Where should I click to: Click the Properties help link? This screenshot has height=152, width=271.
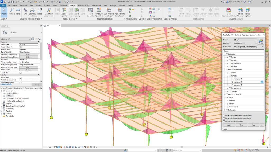point(6,84)
